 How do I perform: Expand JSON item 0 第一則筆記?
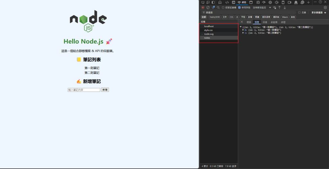tap(243, 30)
